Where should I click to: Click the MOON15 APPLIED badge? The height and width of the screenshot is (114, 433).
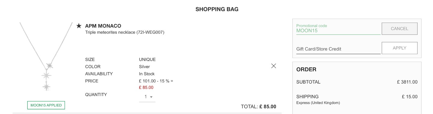(x=46, y=105)
